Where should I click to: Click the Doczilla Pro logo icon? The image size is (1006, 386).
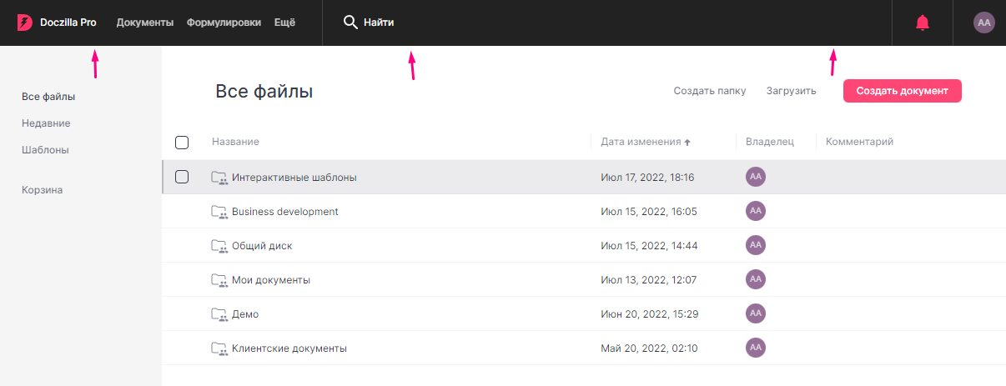tap(24, 23)
